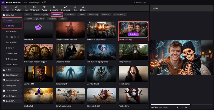This screenshot has width=214, height=110.
Task: Select Bild zu Video in sidebar
Action: point(11,31)
